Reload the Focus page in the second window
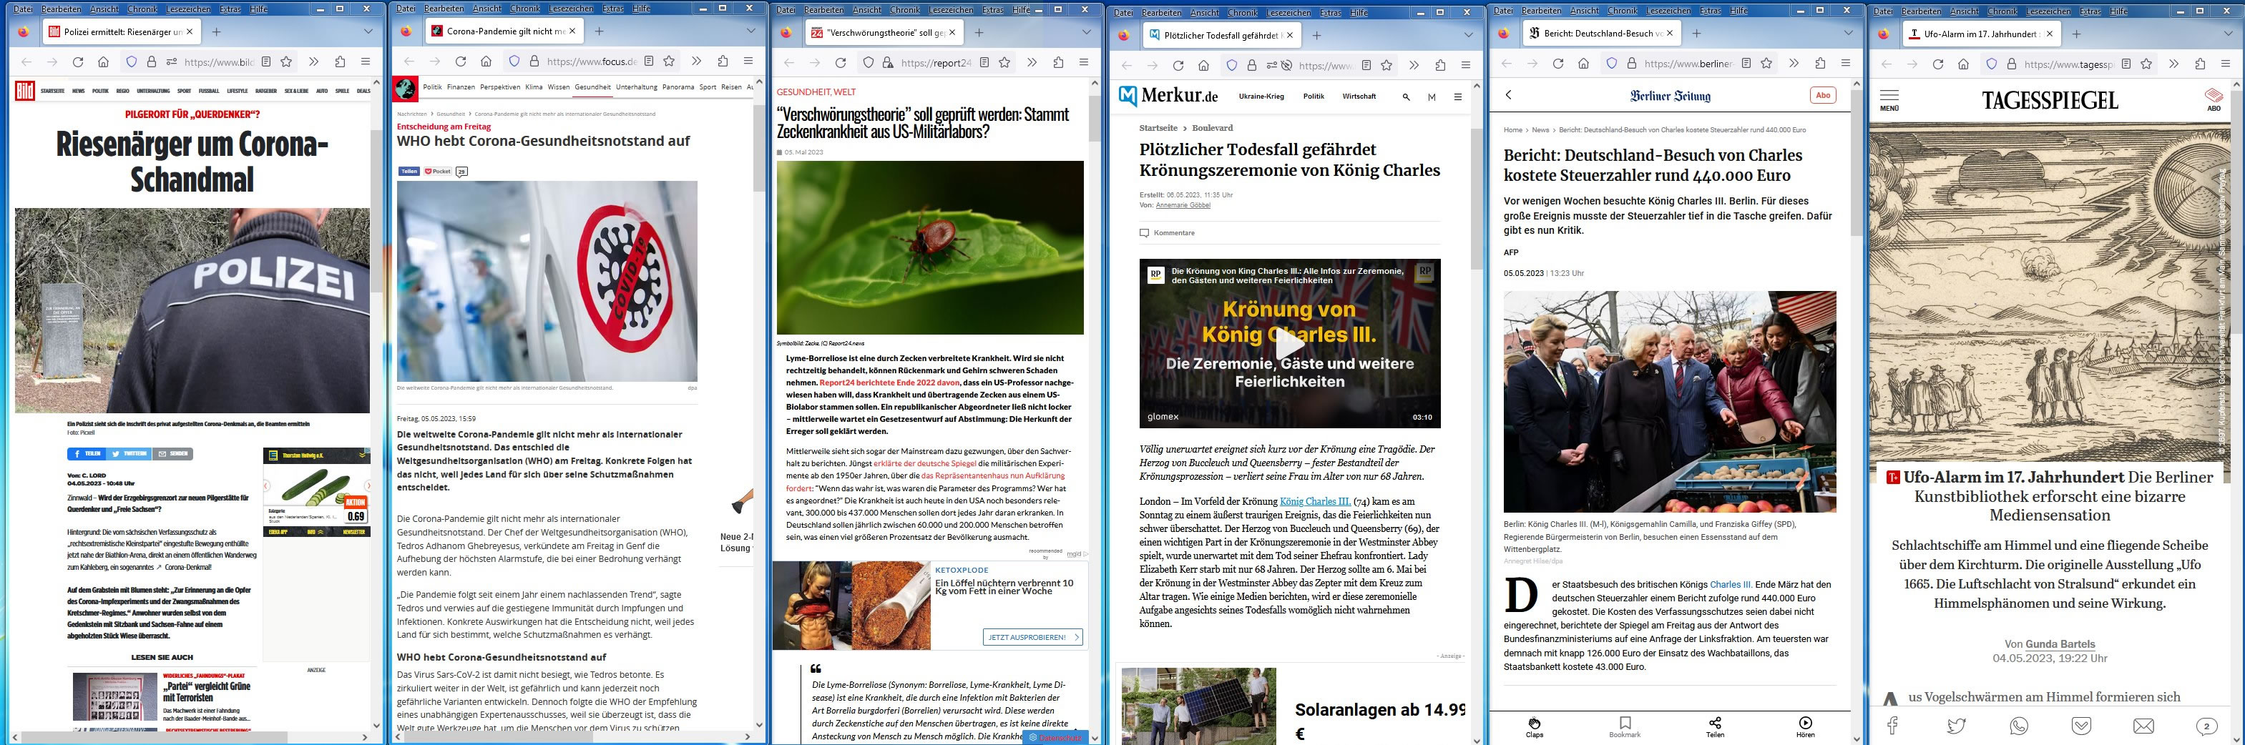 [x=461, y=61]
